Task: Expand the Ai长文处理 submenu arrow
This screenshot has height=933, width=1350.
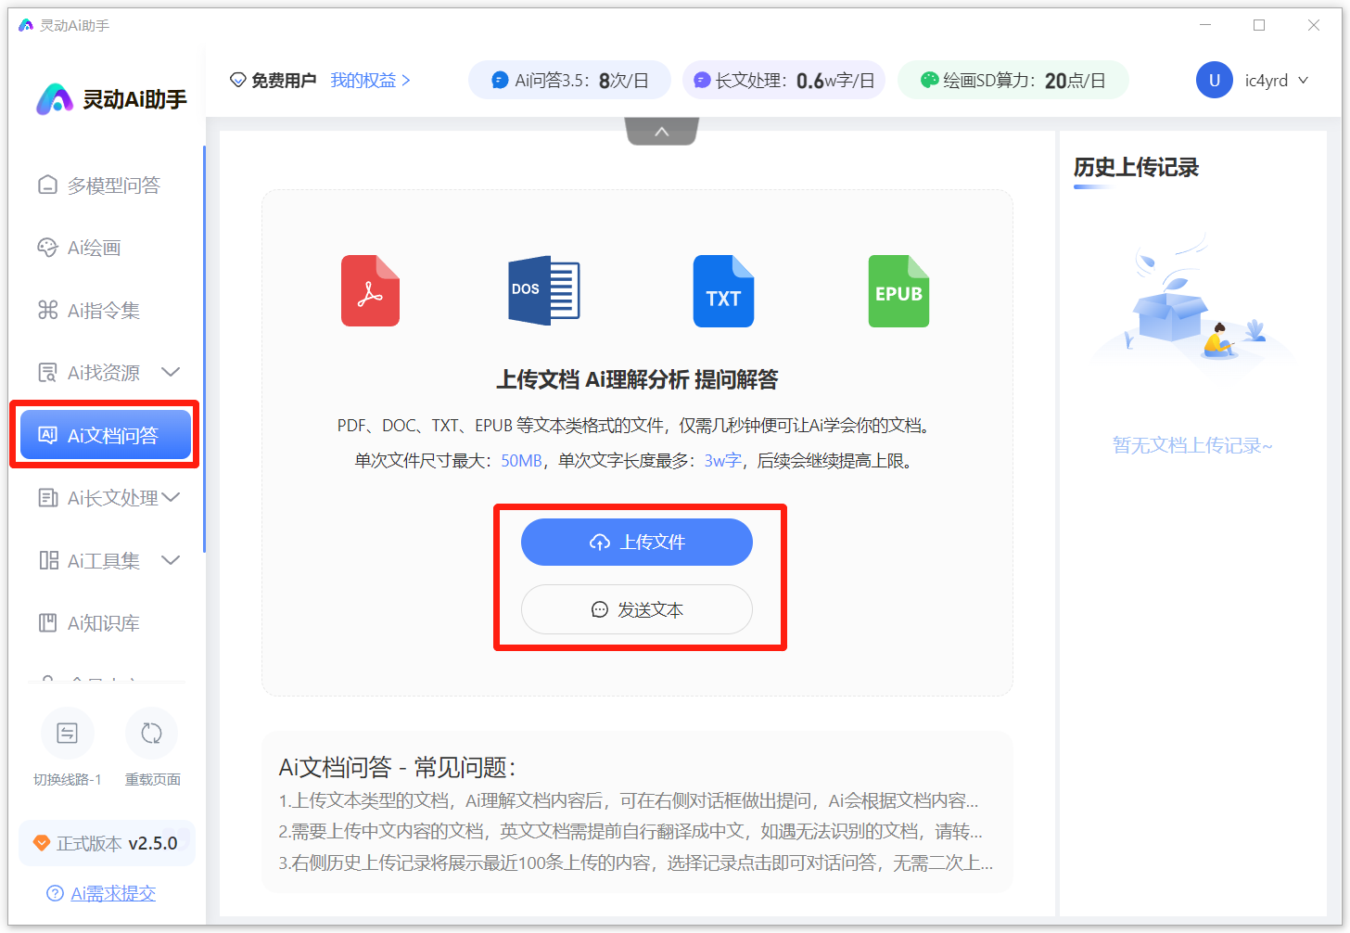Action: (x=171, y=498)
